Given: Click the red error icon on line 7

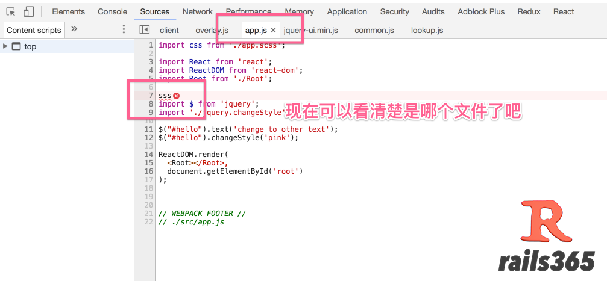Looking at the screenshot, I should (176, 96).
